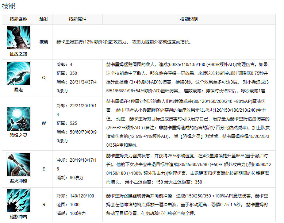Click the 技能属性 column header
This screenshot has height=223, width=284.
pos(77,19)
